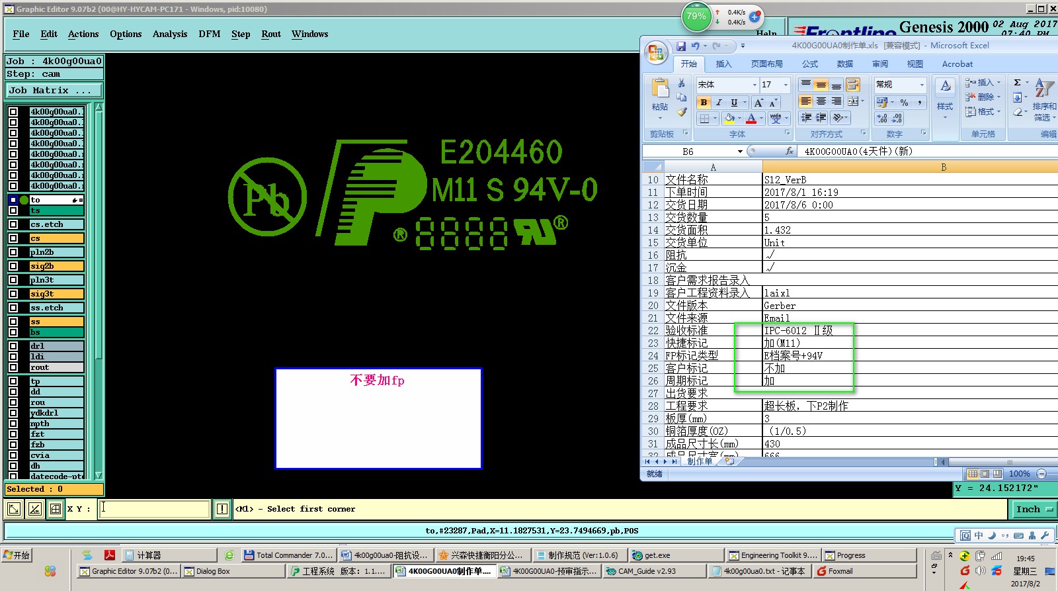The image size is (1058, 591).
Task: Toggle bold formatting in Excel
Action: point(704,103)
